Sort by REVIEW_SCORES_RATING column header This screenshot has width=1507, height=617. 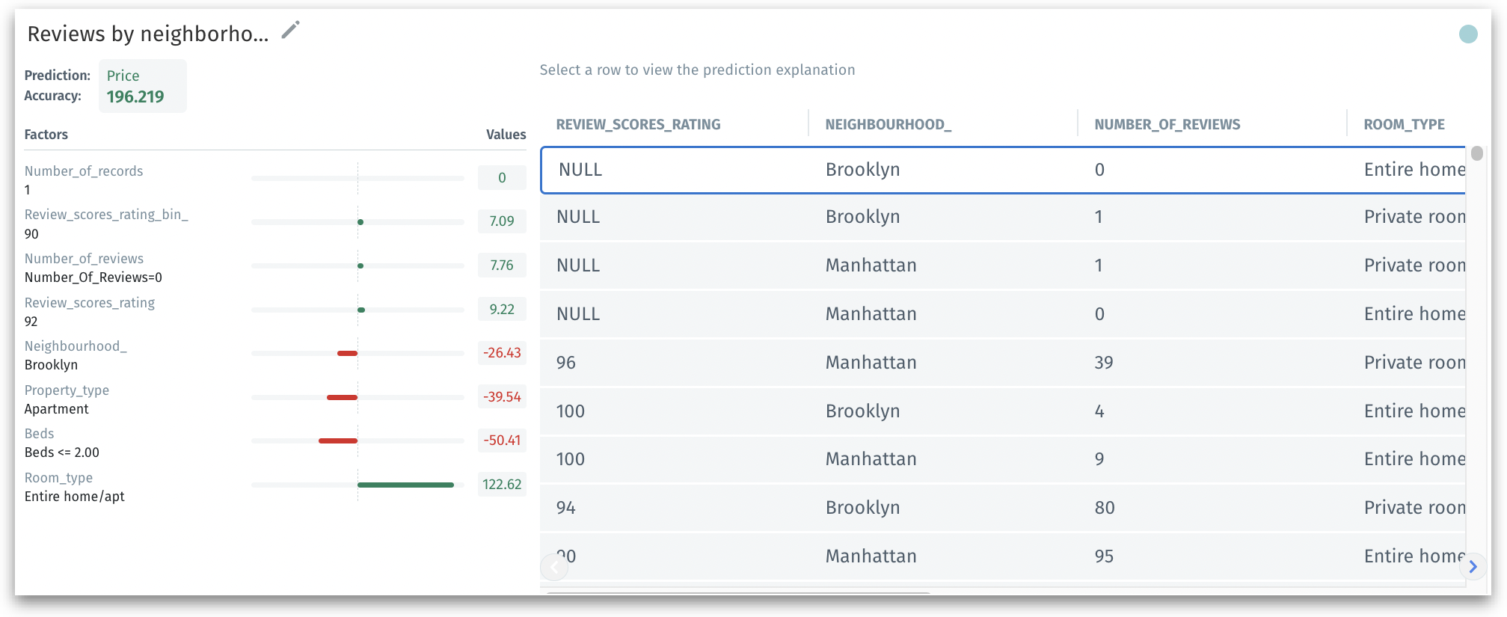point(638,125)
